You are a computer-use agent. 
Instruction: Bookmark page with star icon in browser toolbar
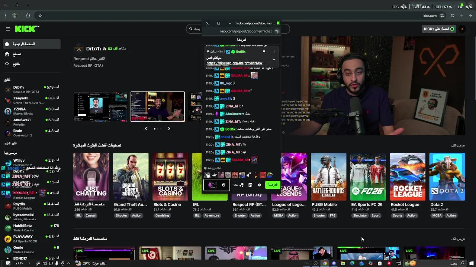pyautogui.click(x=40, y=16)
